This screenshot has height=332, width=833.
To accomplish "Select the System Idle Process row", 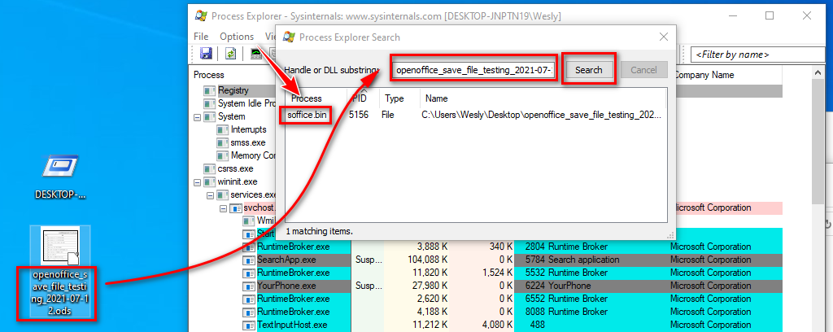I will pyautogui.click(x=246, y=103).
